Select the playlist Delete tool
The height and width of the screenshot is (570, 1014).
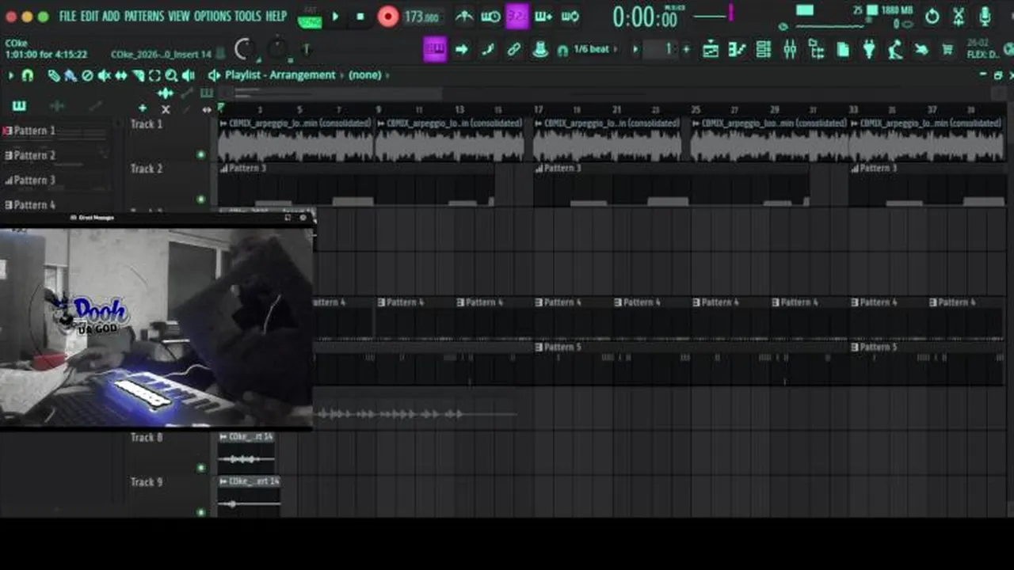(87, 75)
